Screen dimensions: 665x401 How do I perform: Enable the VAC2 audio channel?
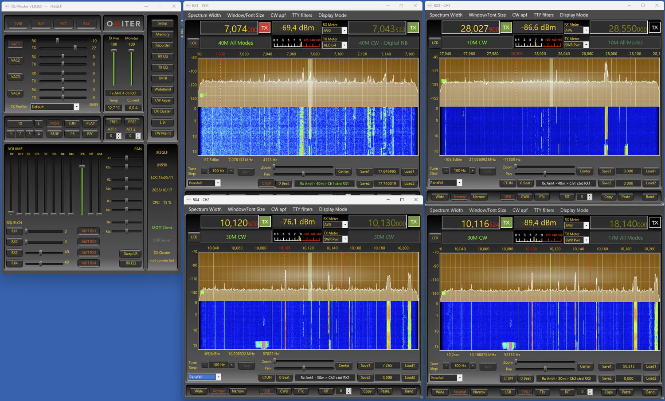click(16, 60)
